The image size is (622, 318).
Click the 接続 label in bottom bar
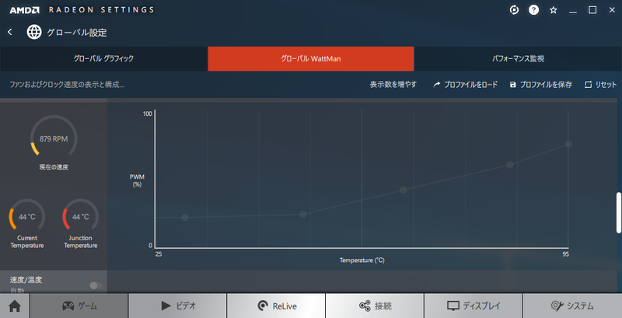pyautogui.click(x=383, y=306)
